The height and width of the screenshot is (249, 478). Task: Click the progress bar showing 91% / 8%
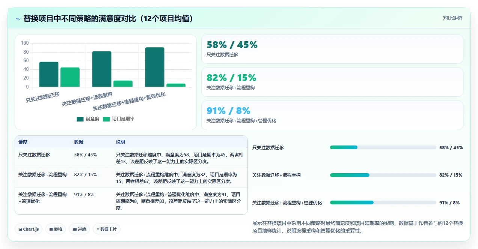click(x=383, y=202)
